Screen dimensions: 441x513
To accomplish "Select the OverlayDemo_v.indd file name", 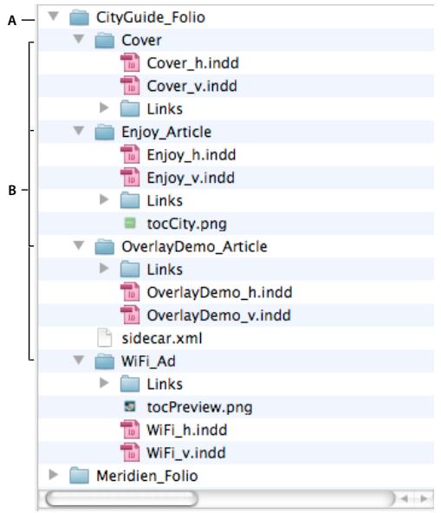I will click(218, 315).
